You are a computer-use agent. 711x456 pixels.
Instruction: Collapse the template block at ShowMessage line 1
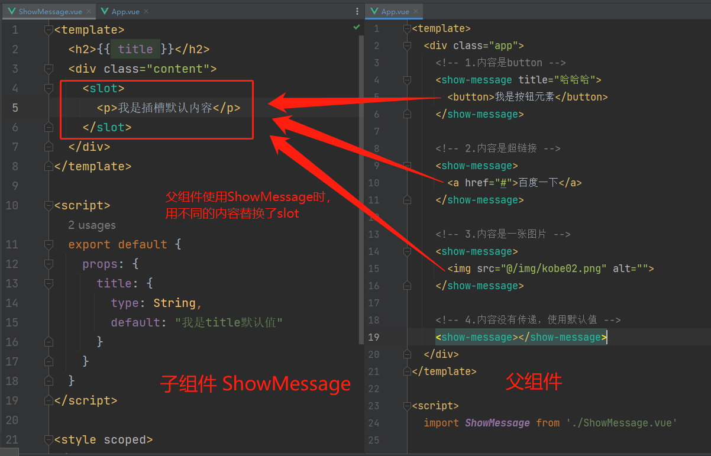pos(49,30)
